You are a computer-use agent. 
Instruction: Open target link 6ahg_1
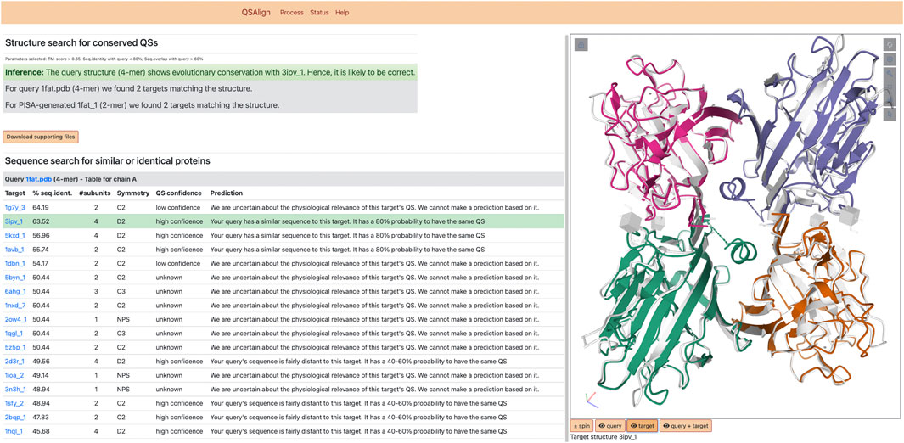(15, 291)
